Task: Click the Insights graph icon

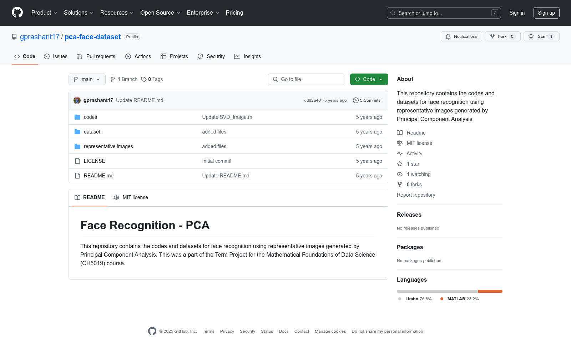Action: pos(237,56)
